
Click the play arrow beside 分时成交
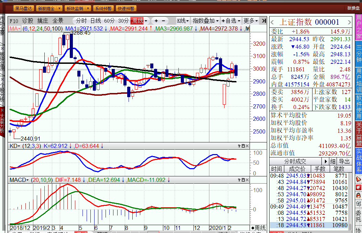tap(326, 161)
